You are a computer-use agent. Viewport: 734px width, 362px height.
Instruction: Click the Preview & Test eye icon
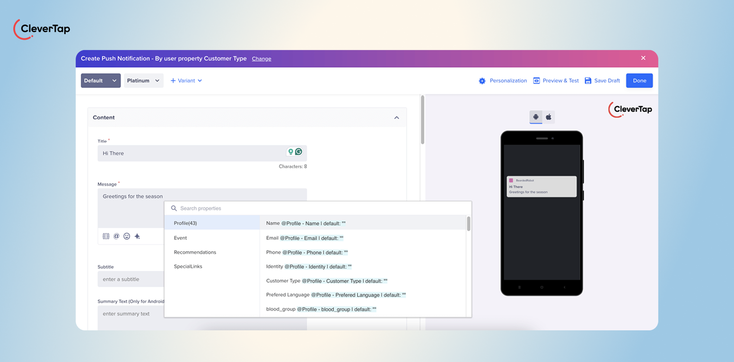[536, 81]
